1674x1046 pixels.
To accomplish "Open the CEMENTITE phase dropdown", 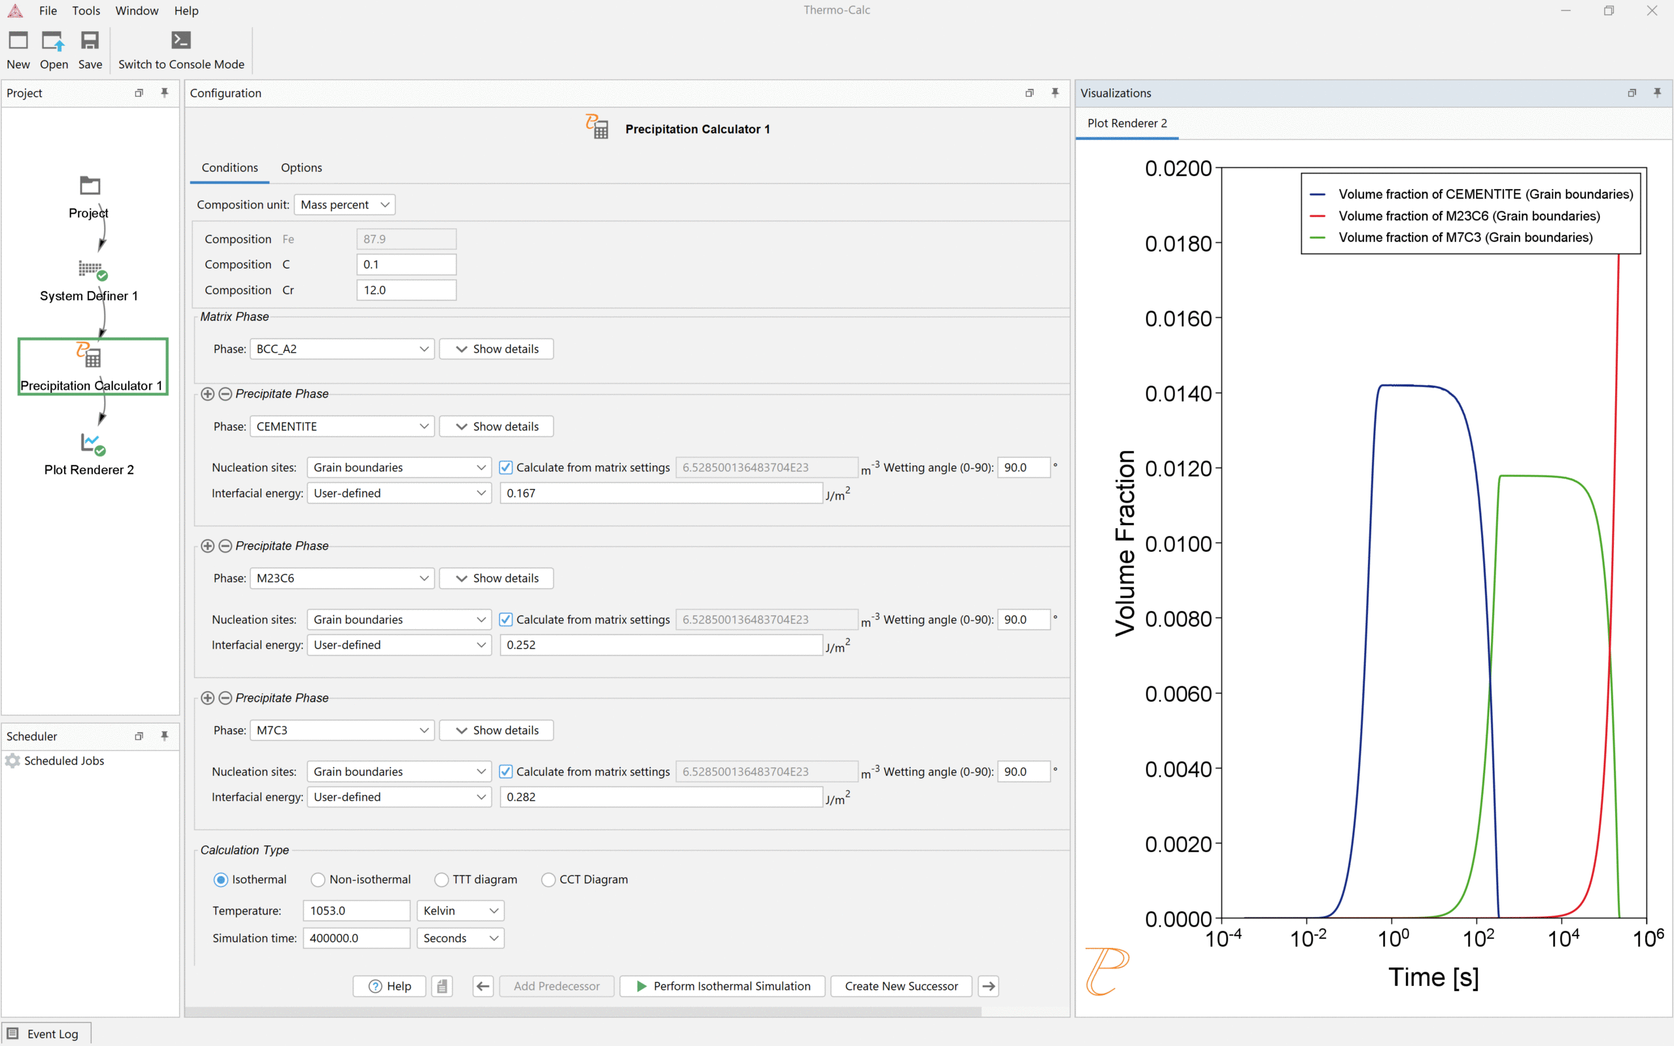I will [x=342, y=426].
